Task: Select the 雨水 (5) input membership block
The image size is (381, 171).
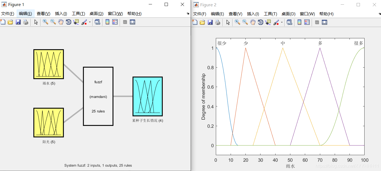Action: [x=48, y=64]
